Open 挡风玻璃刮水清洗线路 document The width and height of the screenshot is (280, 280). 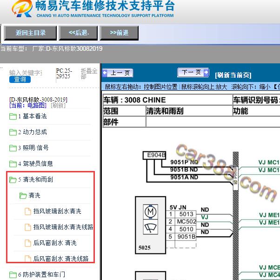pyautogui.click(x=63, y=227)
